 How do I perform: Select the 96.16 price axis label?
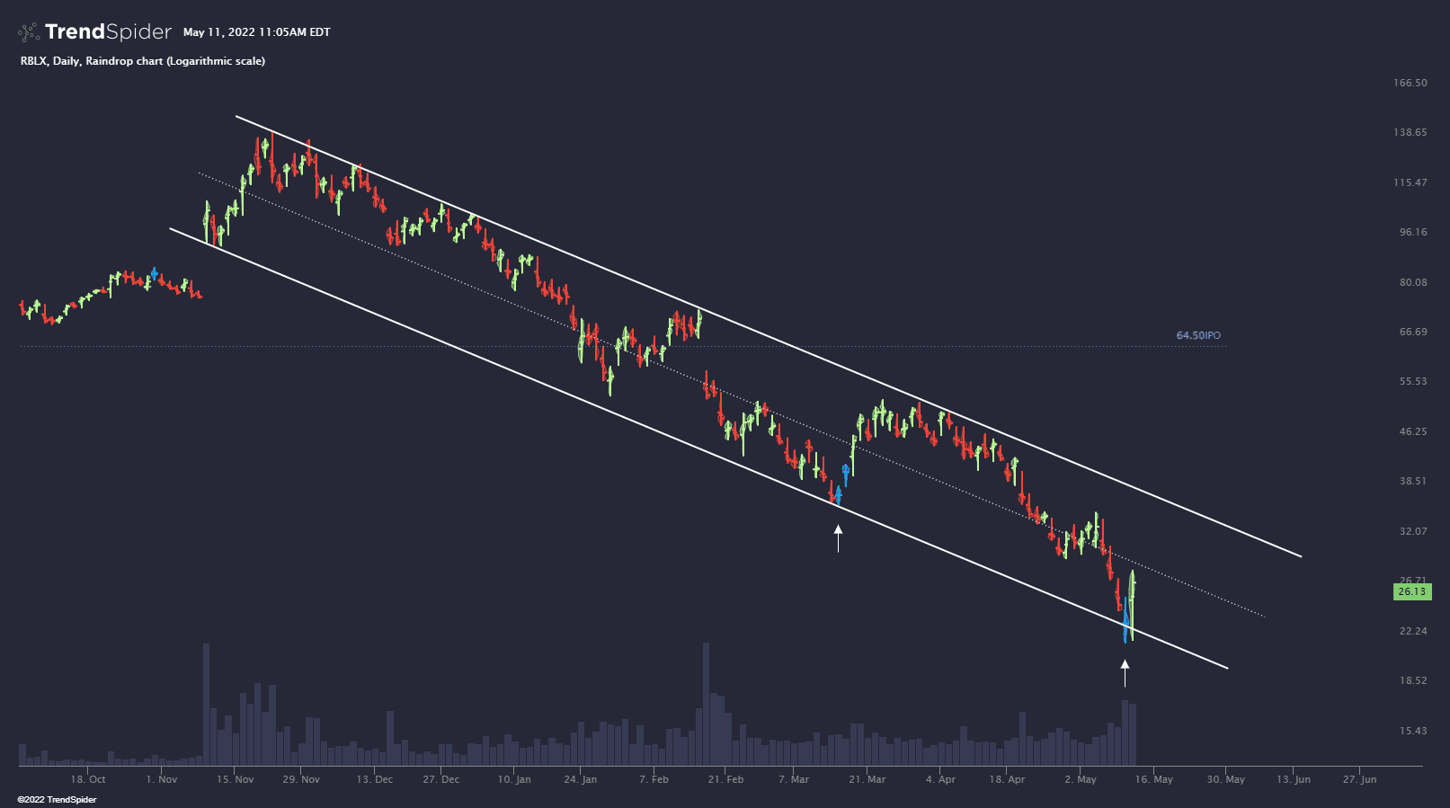(x=1413, y=232)
